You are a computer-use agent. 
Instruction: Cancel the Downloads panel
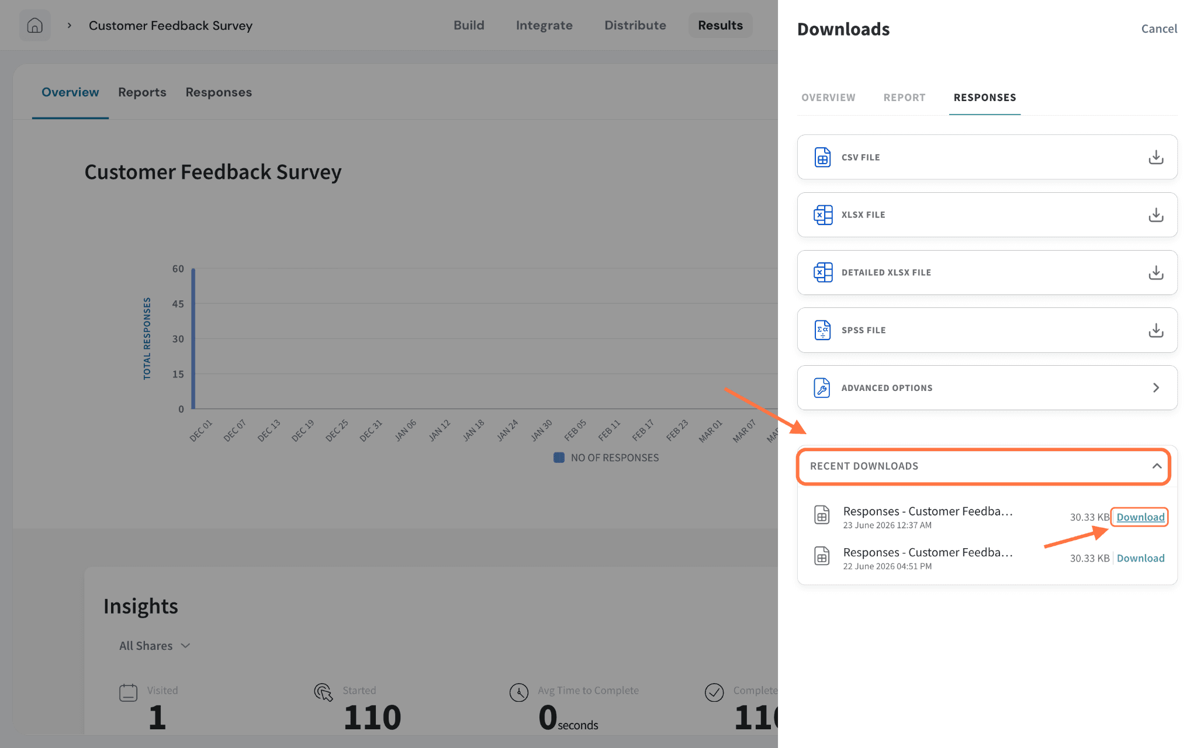coord(1159,29)
